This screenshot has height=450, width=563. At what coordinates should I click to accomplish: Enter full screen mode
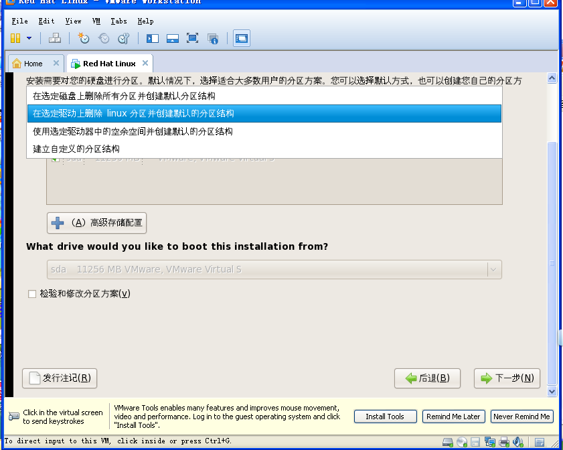(191, 38)
